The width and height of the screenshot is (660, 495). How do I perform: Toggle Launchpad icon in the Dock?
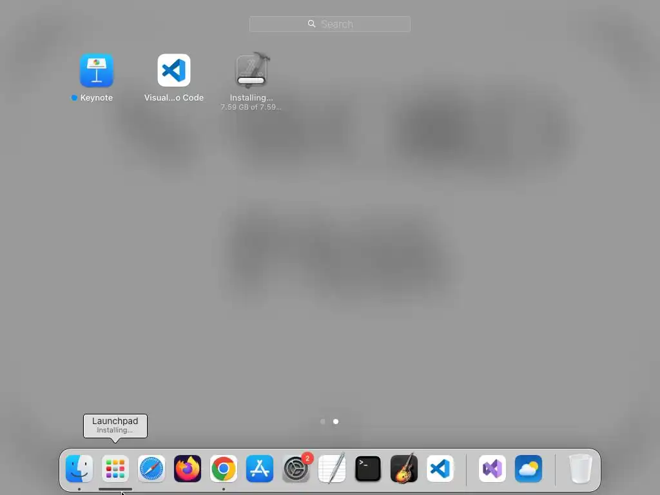point(115,469)
